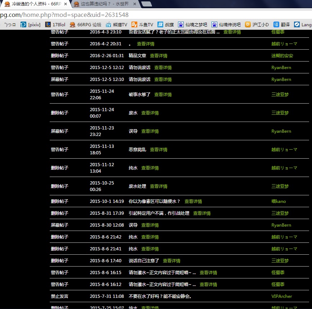Click the reason 不要在水了好吗？能不能安静会。
The width and height of the screenshot is (312, 309).
pyautogui.click(x=160, y=296)
